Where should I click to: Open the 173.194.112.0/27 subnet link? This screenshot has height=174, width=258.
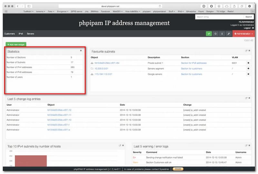pos(104,74)
